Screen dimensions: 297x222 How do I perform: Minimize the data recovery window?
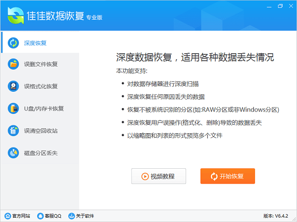[x=268, y=6]
